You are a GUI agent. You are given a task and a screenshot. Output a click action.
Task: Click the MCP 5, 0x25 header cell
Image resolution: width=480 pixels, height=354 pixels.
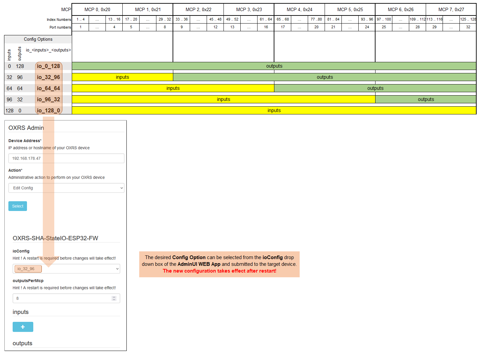click(x=350, y=9)
